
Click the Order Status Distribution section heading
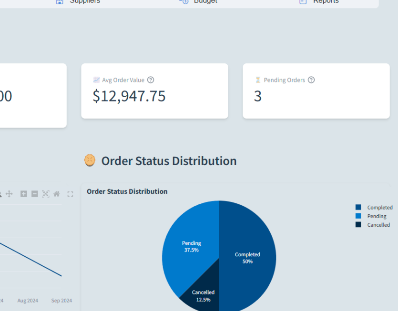coord(169,161)
